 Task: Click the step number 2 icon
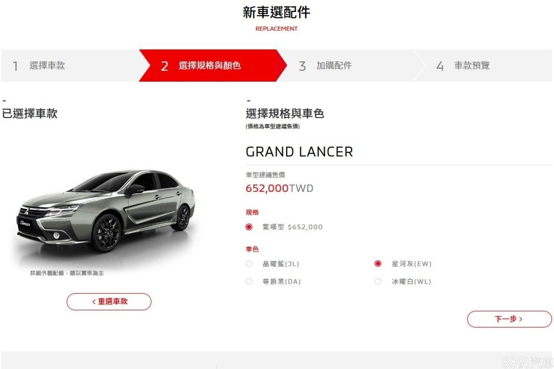(165, 66)
